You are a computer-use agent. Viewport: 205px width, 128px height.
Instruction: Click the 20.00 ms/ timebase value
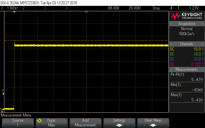click(x=135, y=8)
